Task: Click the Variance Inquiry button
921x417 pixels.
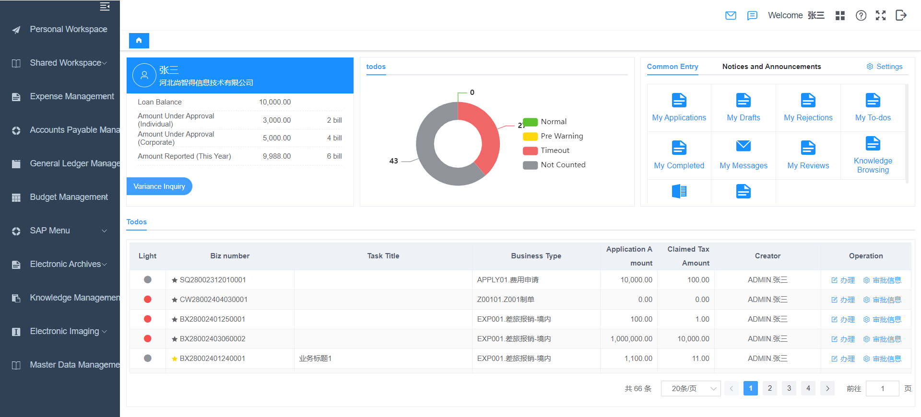Action: click(x=159, y=186)
